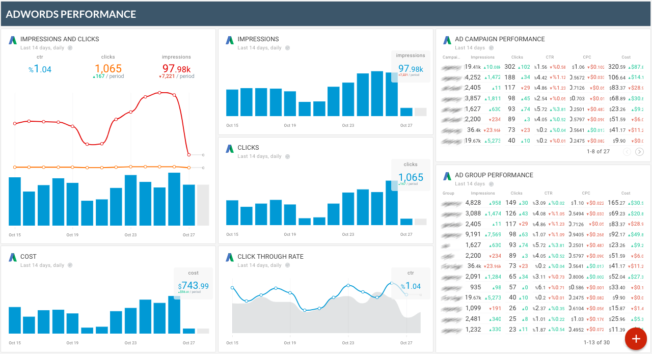Sort Ad Group table by CTR column

click(549, 194)
